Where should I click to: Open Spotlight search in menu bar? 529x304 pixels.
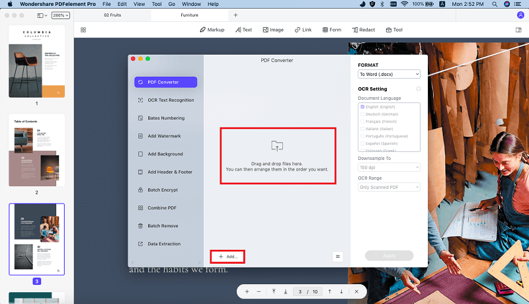pyautogui.click(x=495, y=4)
